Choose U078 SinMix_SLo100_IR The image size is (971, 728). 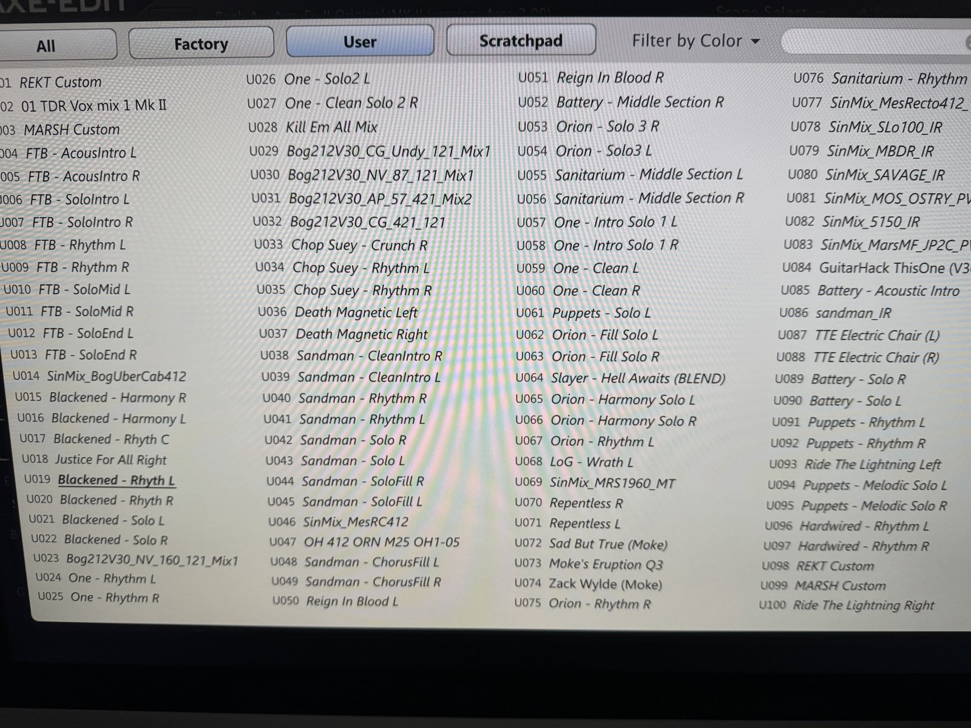click(866, 127)
